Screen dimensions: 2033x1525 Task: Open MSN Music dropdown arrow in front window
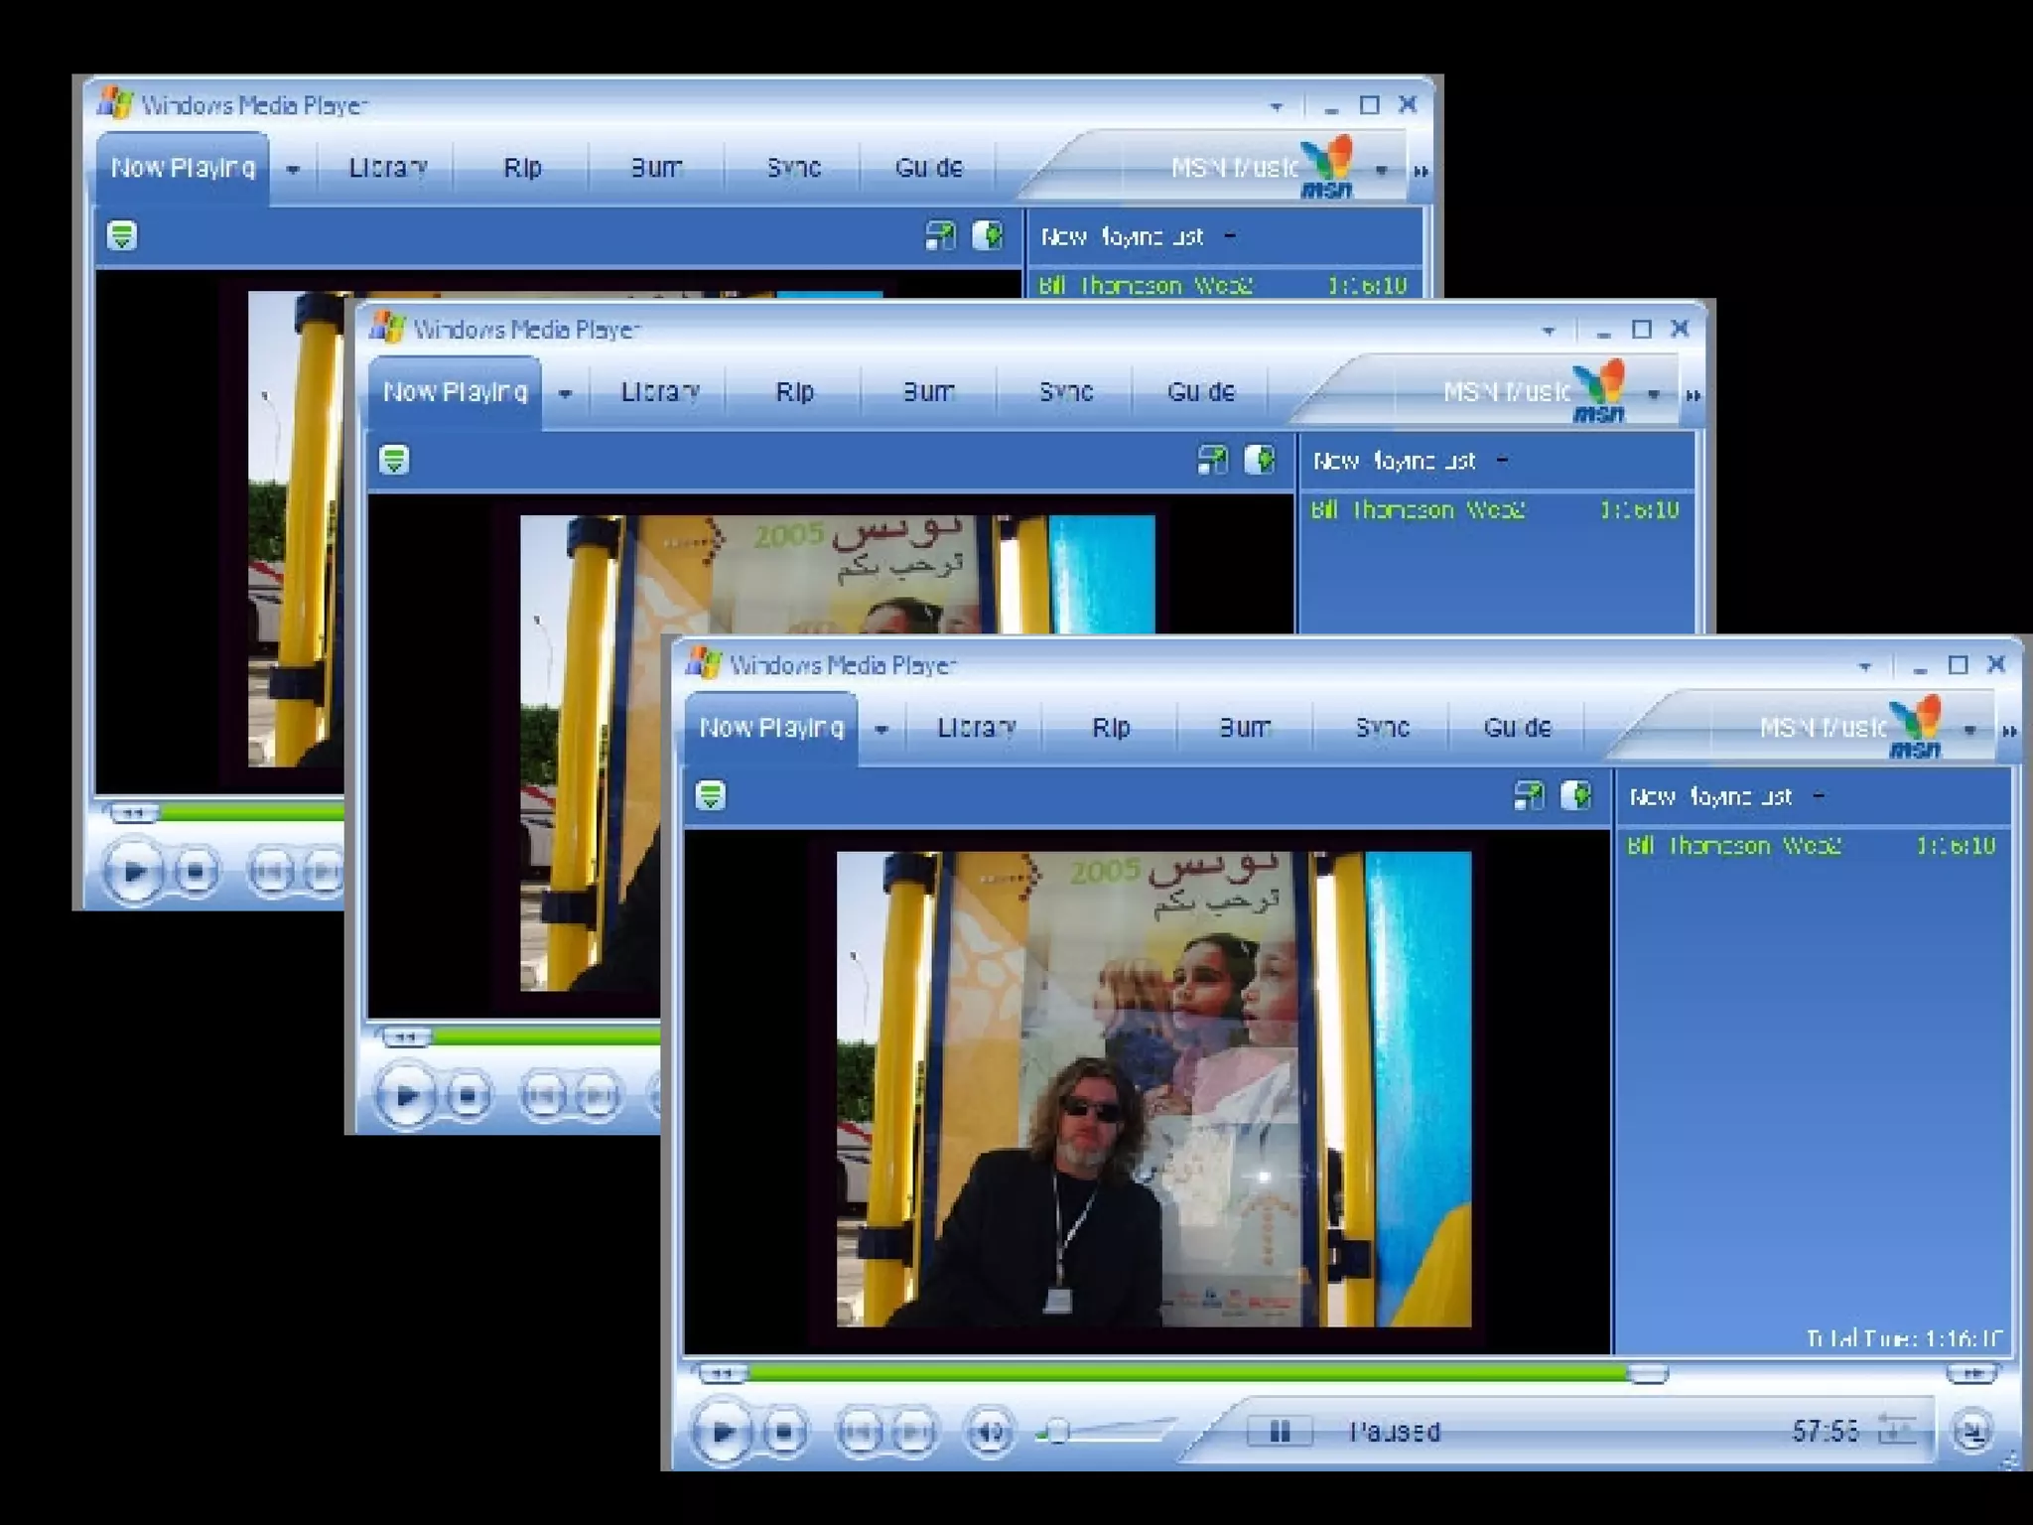1969,730
